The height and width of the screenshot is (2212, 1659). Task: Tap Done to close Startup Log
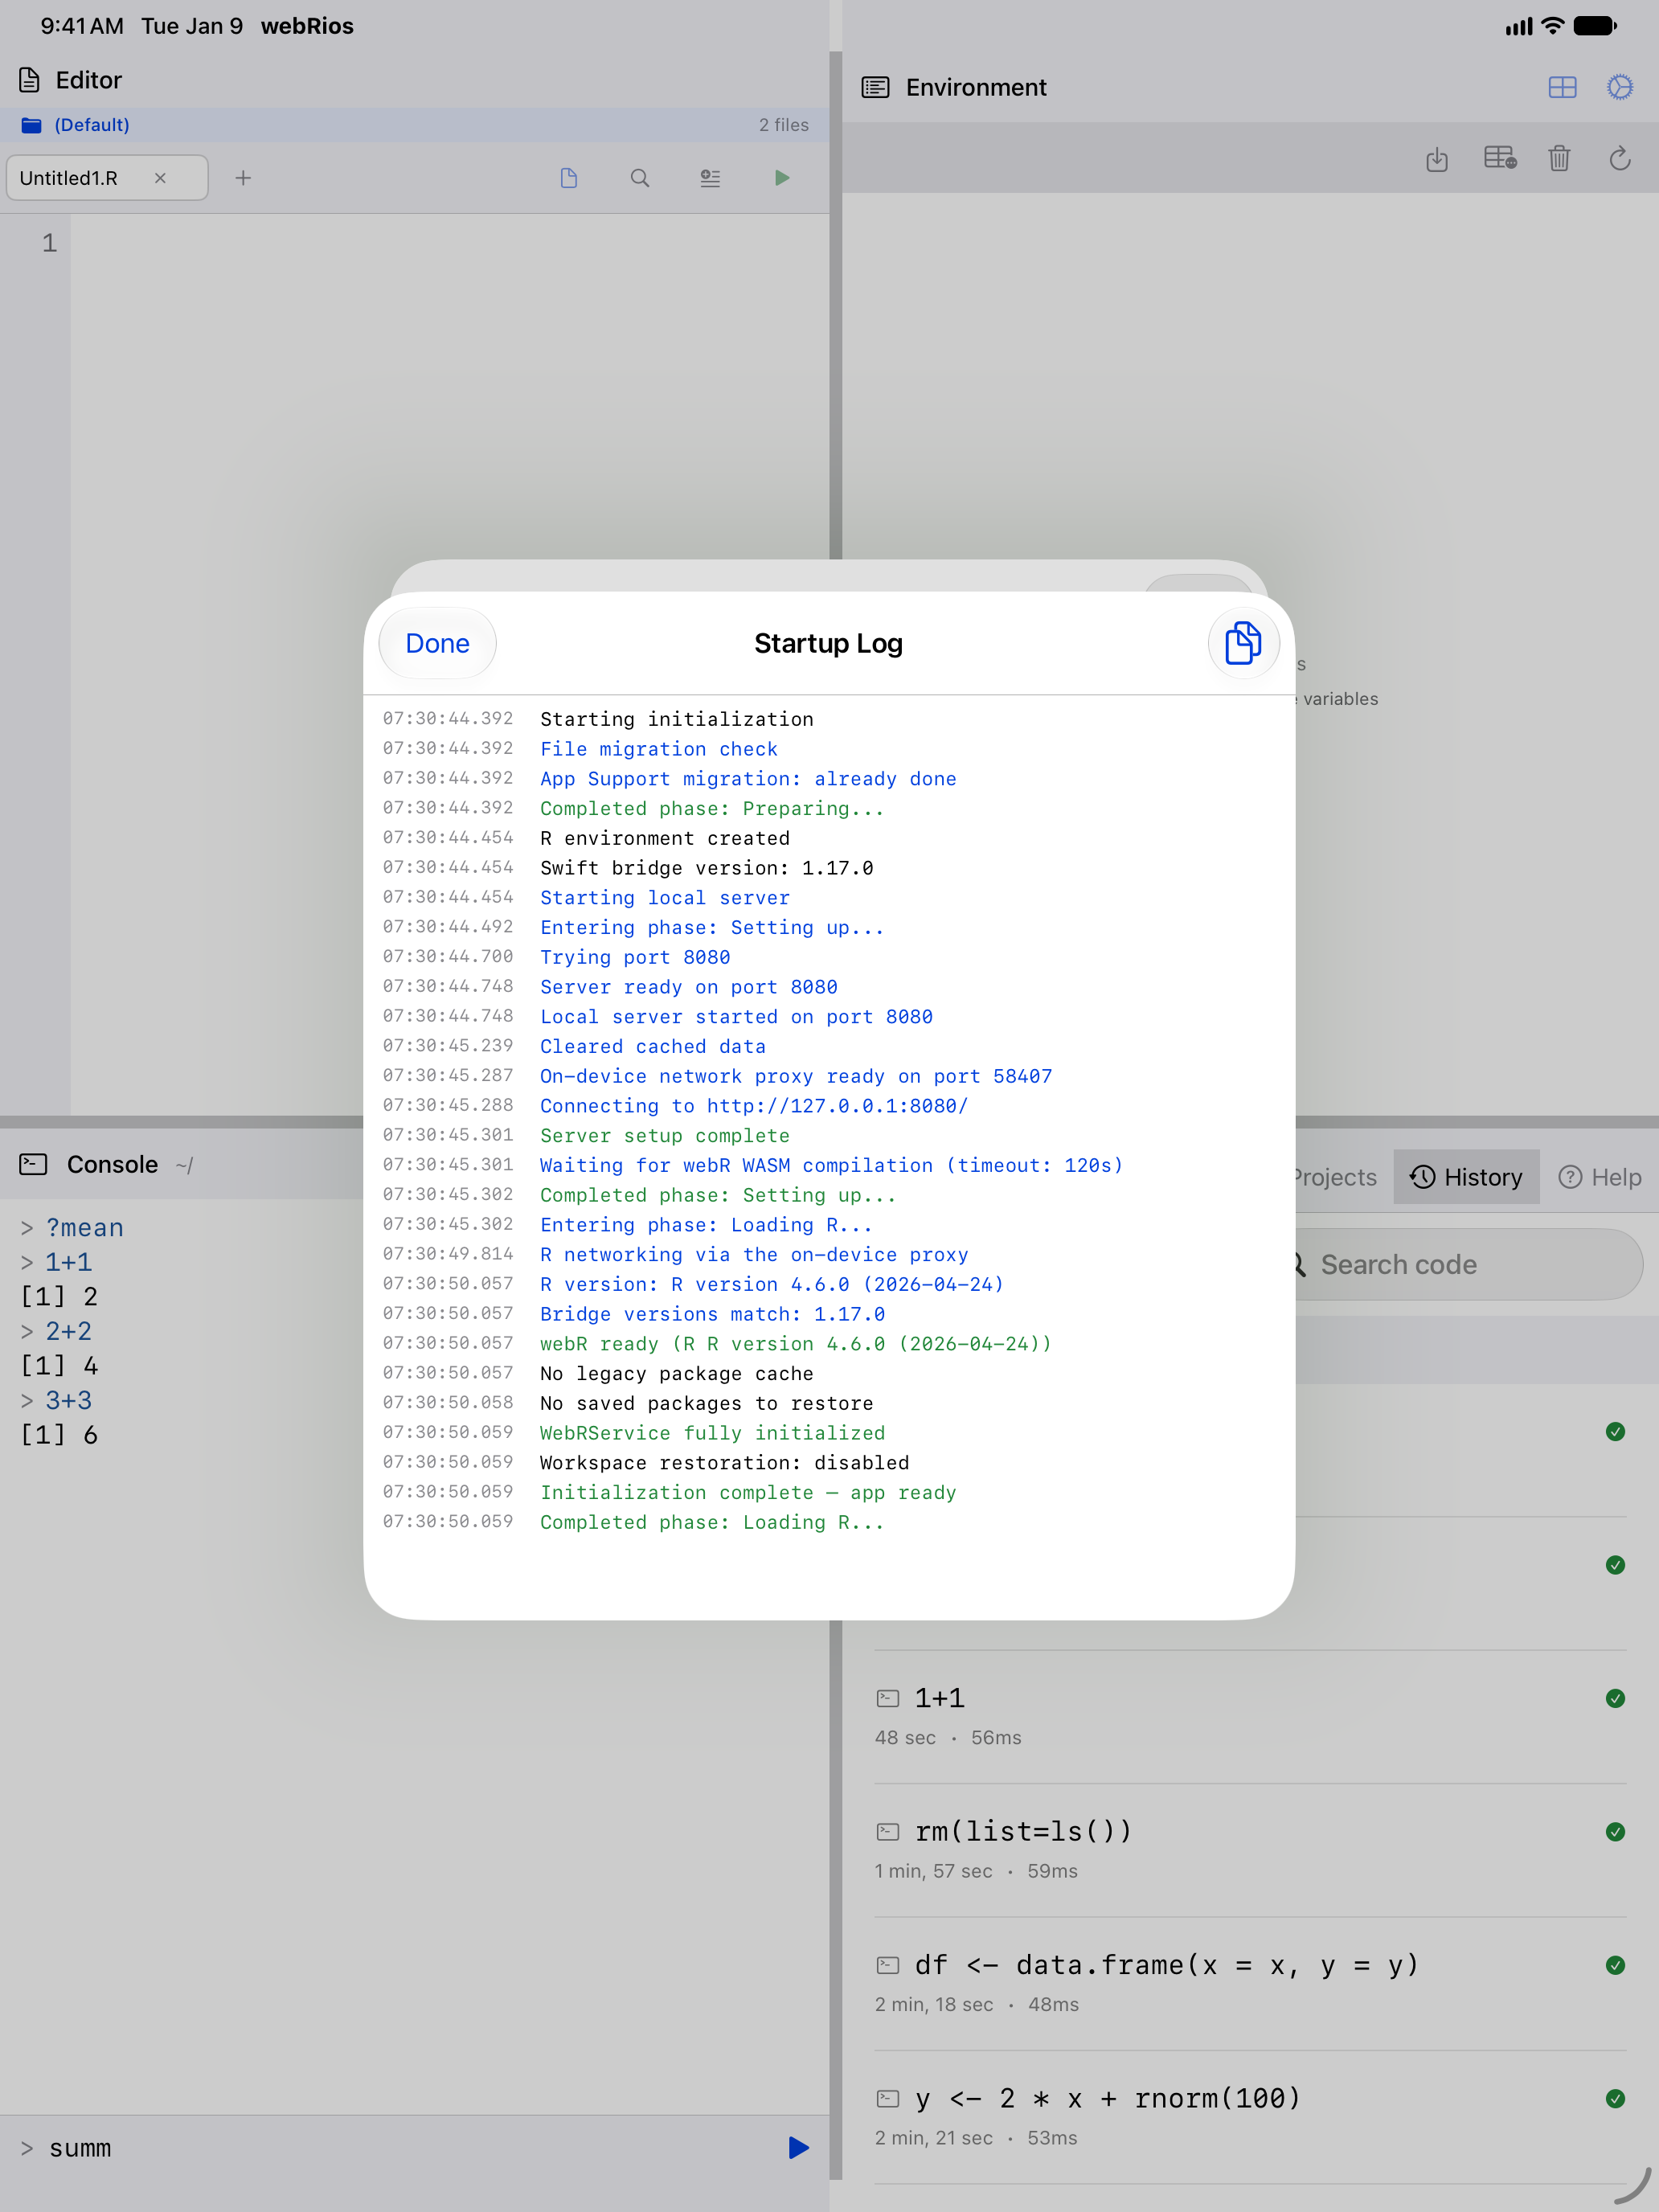point(437,643)
